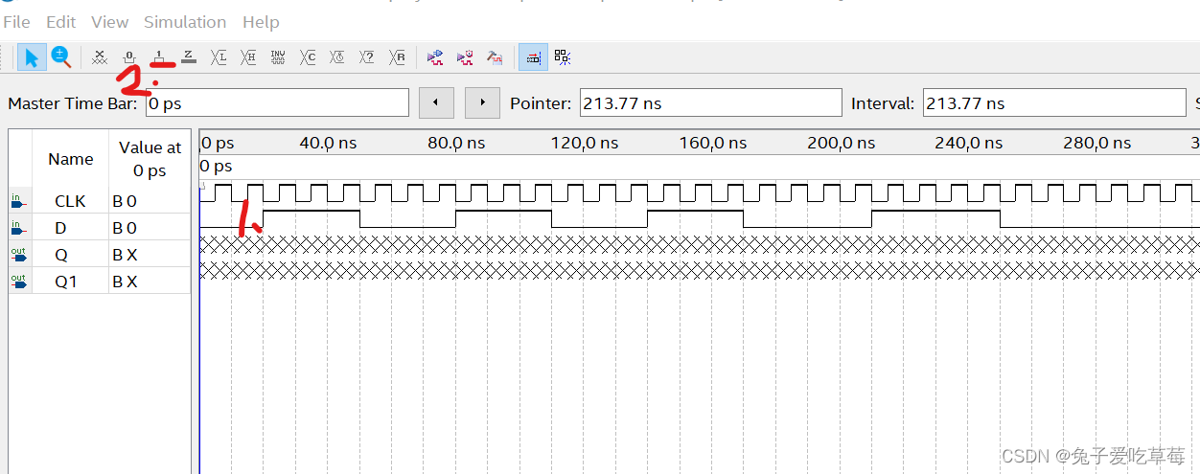1200x474 pixels.
Task: Select the CLK signal row
Action: tap(100, 201)
